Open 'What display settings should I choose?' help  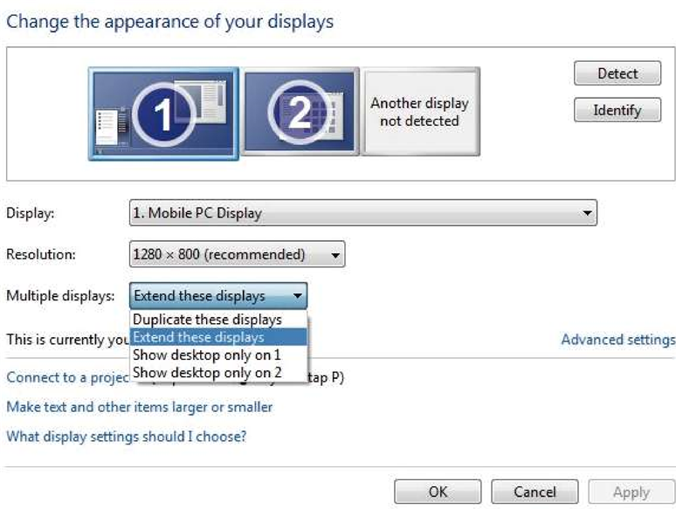coord(126,437)
